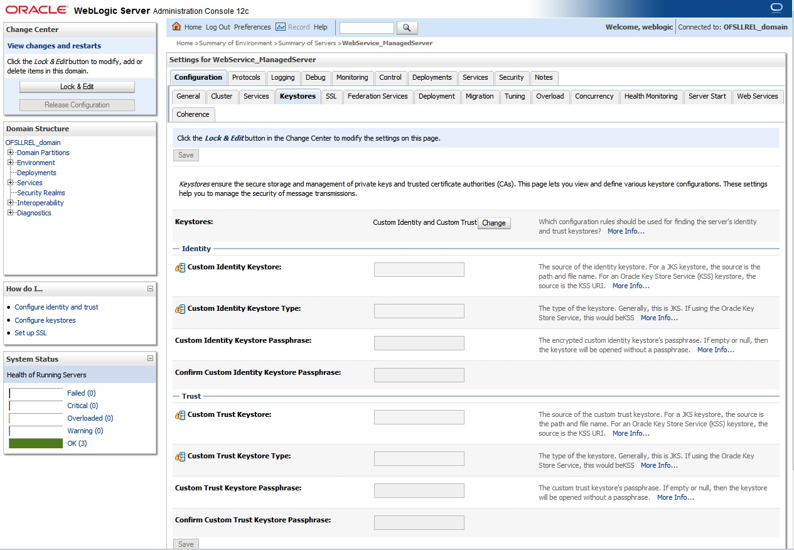
Task: Open the Deployments tree item
Action: (x=36, y=173)
